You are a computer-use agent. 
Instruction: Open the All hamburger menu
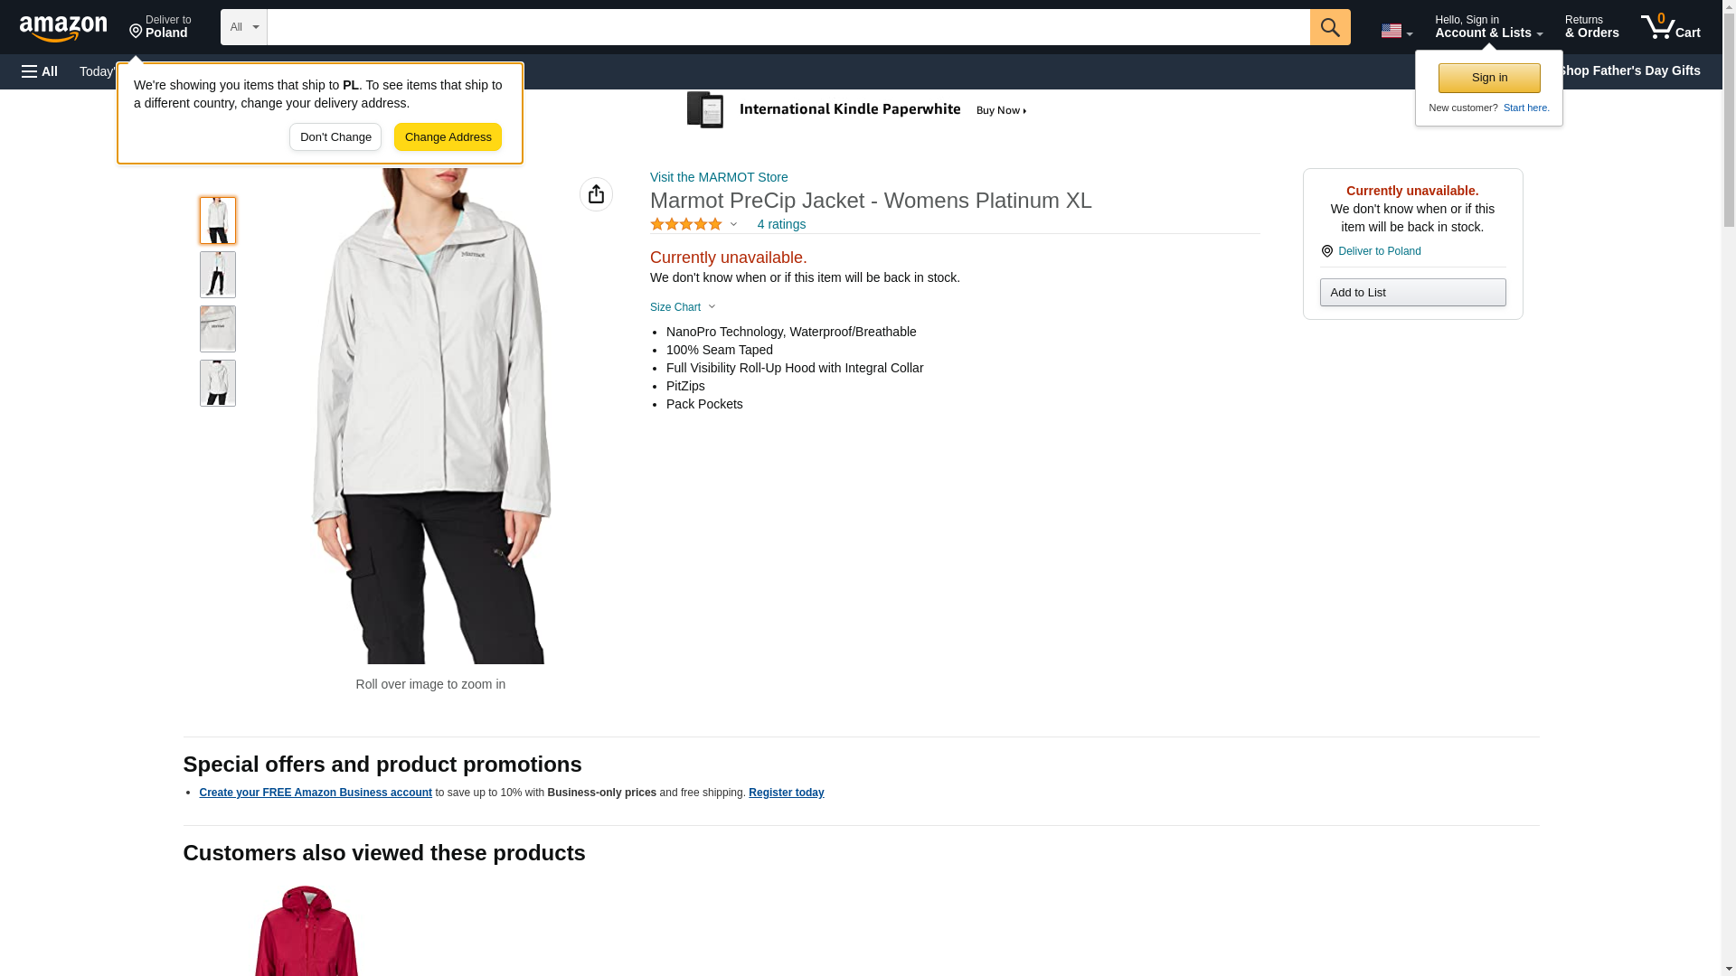coord(40,71)
